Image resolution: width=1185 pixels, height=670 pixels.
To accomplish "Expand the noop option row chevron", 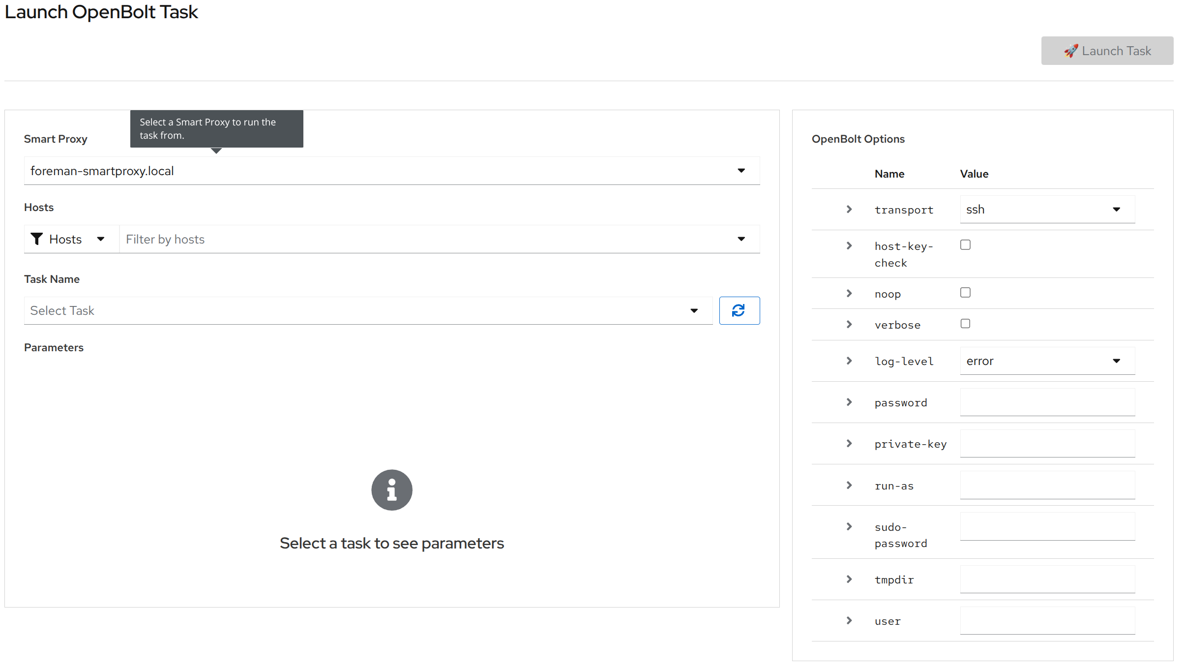I will tap(849, 293).
